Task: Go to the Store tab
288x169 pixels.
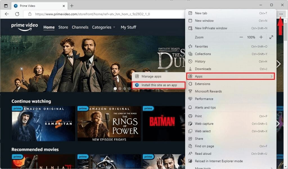Action: click(63, 27)
